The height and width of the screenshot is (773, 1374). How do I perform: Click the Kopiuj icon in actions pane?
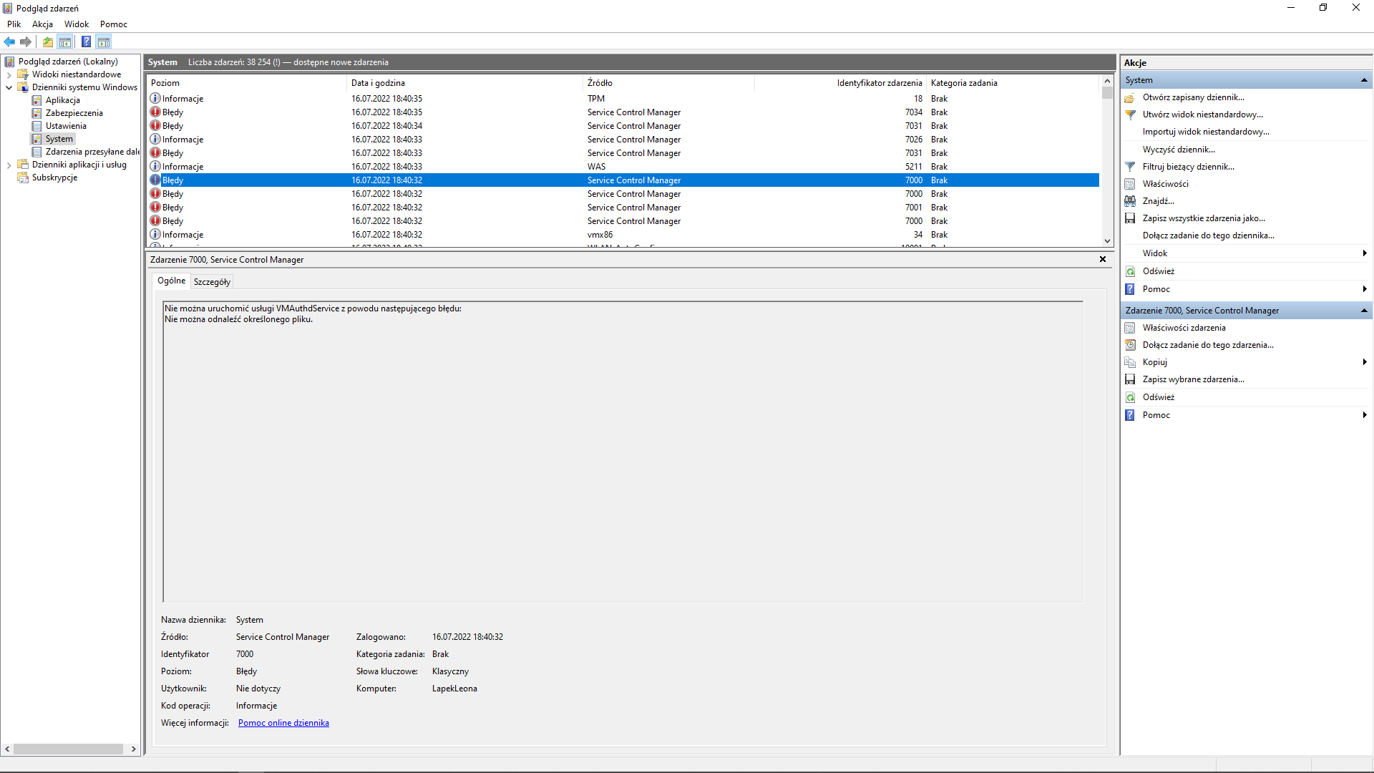click(x=1130, y=362)
